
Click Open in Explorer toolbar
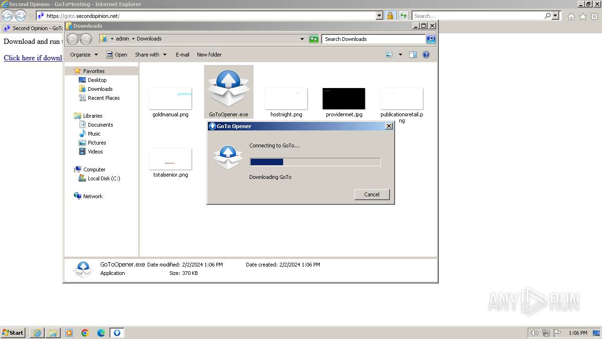(117, 55)
